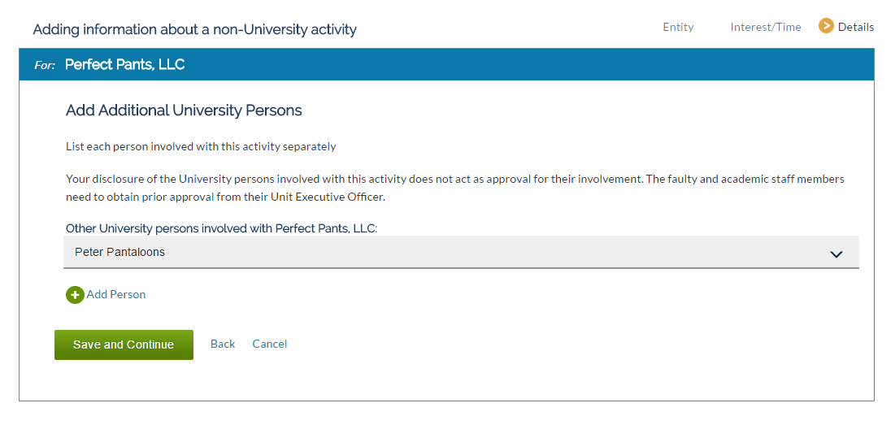Switch to the Interest/Time step
Screen dimensions: 895x429
pos(766,27)
